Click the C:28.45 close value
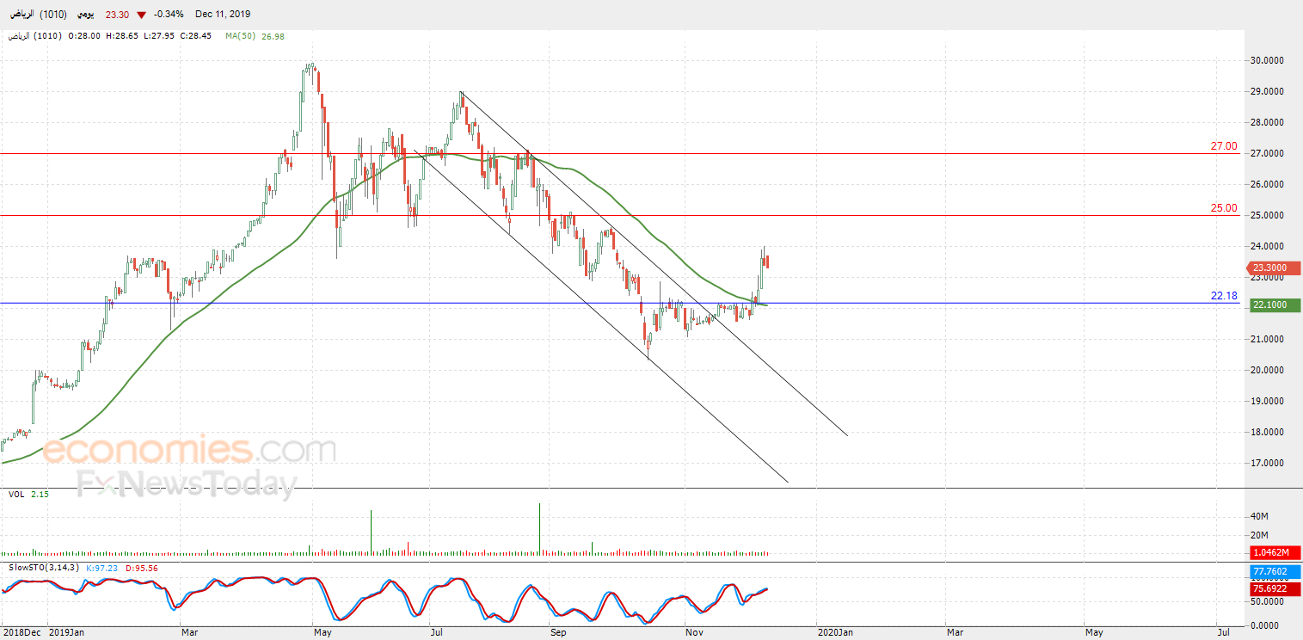1303x640 pixels. (198, 36)
